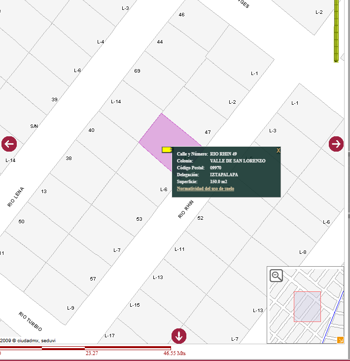Pan map down with red arrow
The image size is (350, 361).
pyautogui.click(x=179, y=336)
